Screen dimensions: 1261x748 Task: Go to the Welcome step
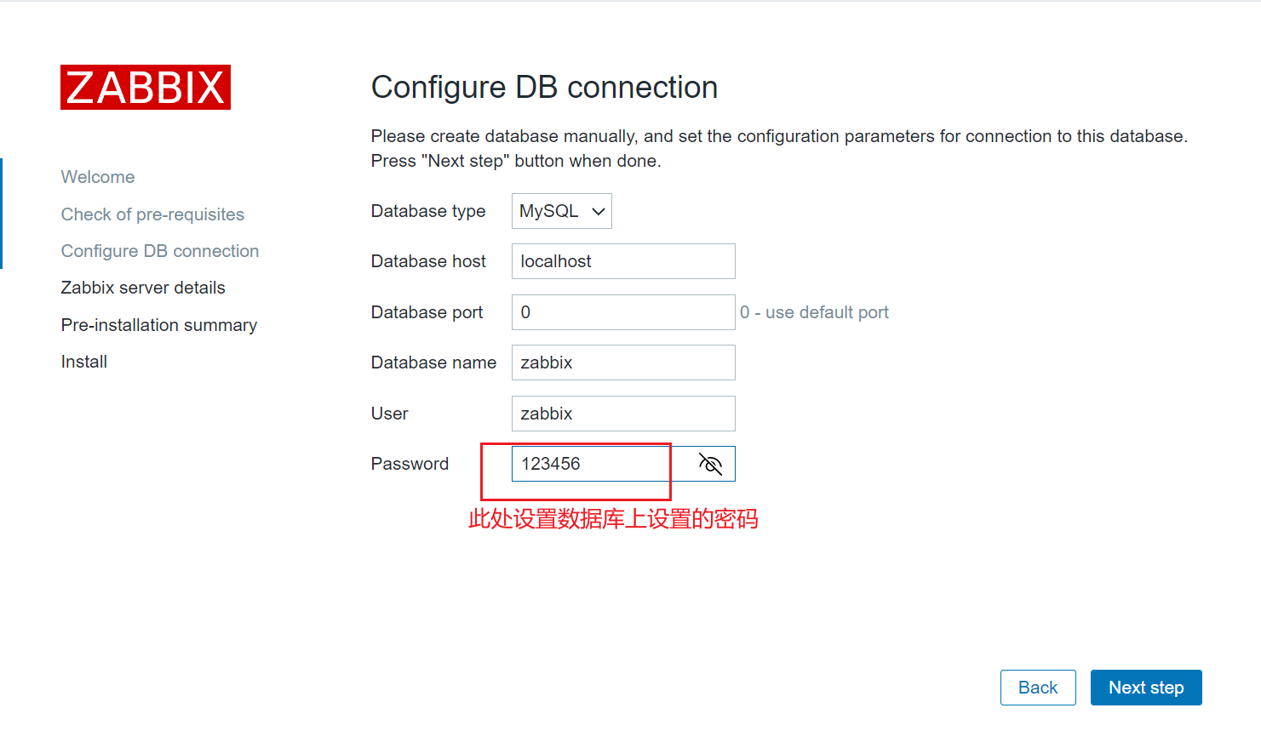click(98, 177)
